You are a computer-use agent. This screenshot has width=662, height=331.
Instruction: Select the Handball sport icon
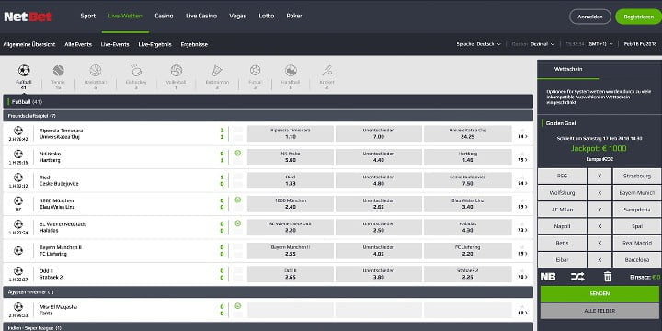point(291,71)
